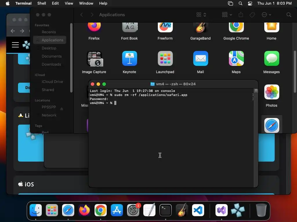The image size is (297, 222).
Task: Click the Terminal icon in the Dock
Action: (x=166, y=210)
